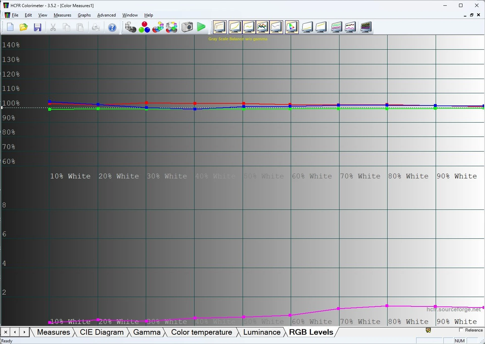This screenshot has width=485, height=344.
Task: Click the red data point at 30% White
Action: (147, 103)
